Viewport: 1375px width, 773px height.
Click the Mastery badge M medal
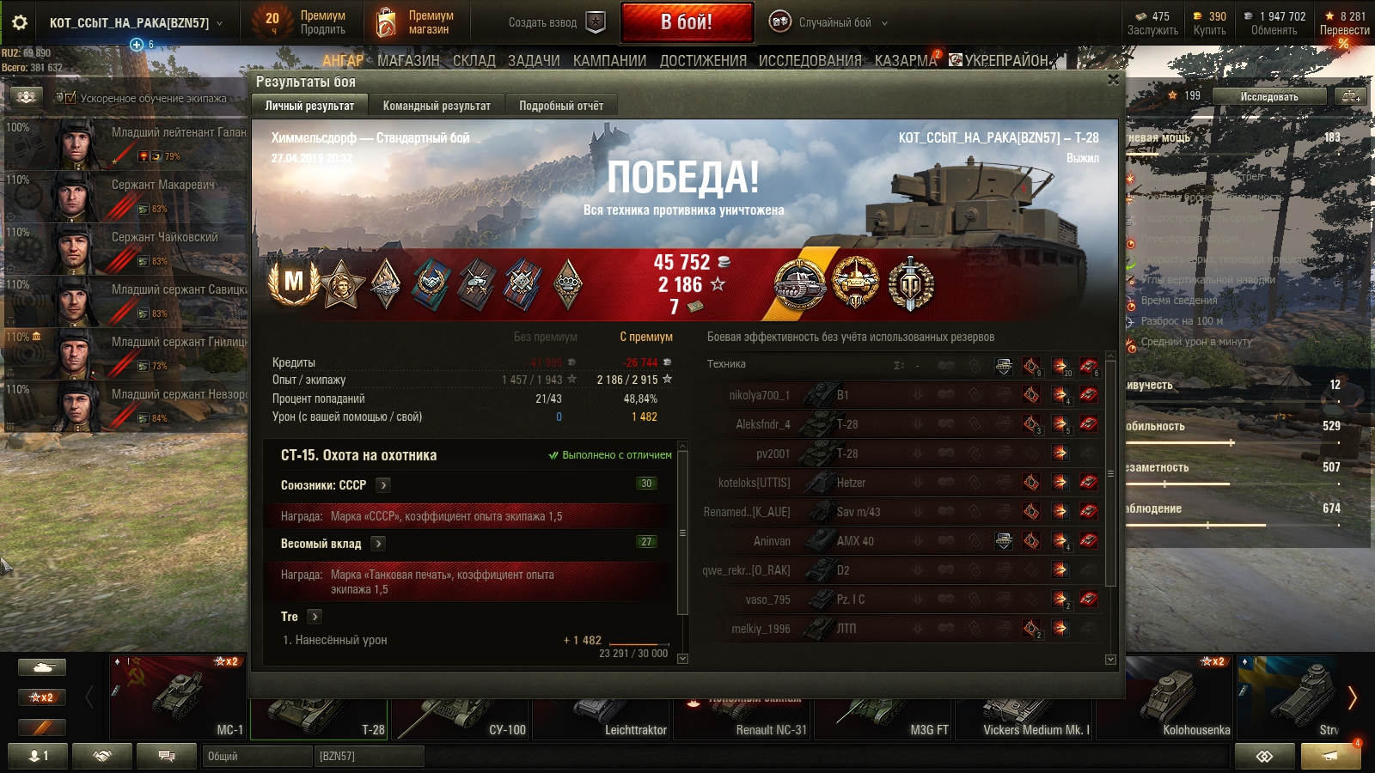pos(294,282)
